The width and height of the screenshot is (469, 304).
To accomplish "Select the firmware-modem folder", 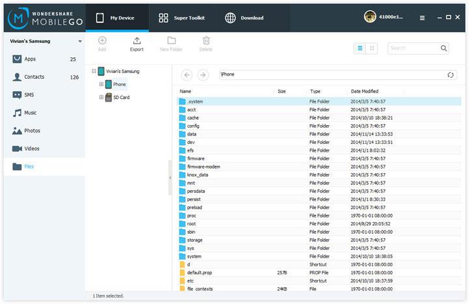I will point(319,167).
